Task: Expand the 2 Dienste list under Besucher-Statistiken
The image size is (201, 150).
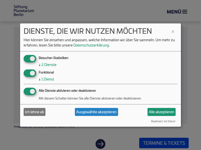Action: (x=47, y=64)
